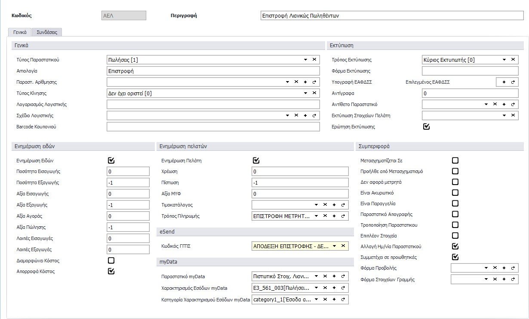Open the Τιμοκατάλογος dropdown list
The image size is (529, 319).
(x=316, y=205)
